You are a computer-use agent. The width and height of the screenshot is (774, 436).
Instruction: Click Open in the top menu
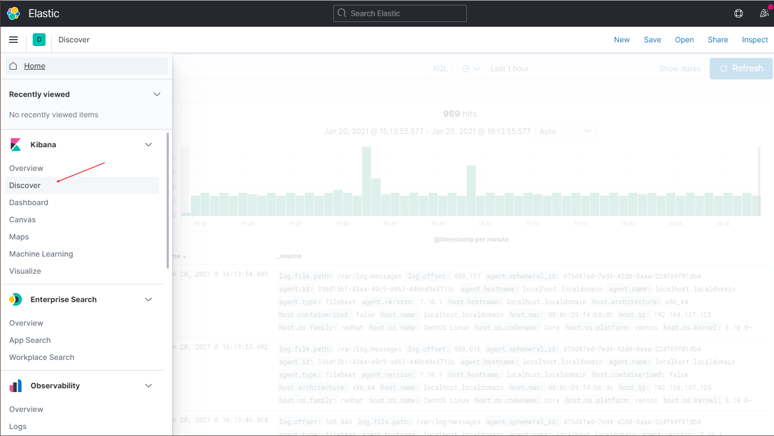[x=684, y=40]
